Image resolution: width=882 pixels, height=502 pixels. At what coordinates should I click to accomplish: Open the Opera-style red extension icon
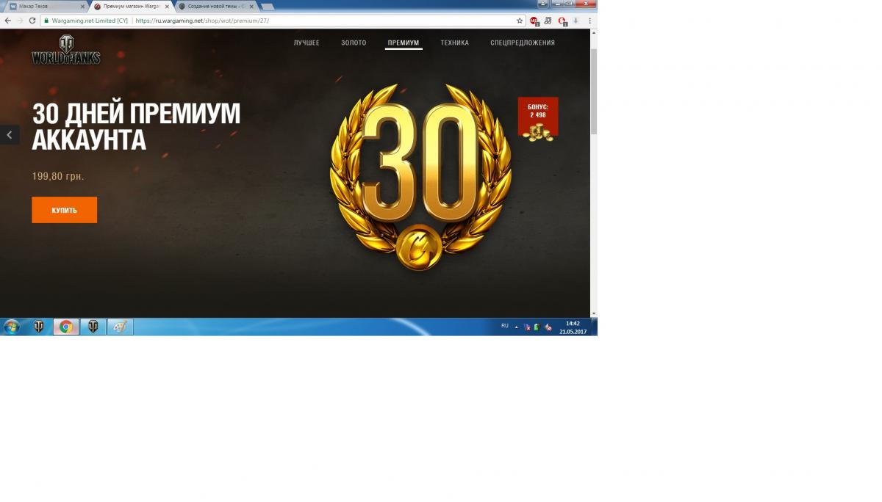[x=562, y=21]
